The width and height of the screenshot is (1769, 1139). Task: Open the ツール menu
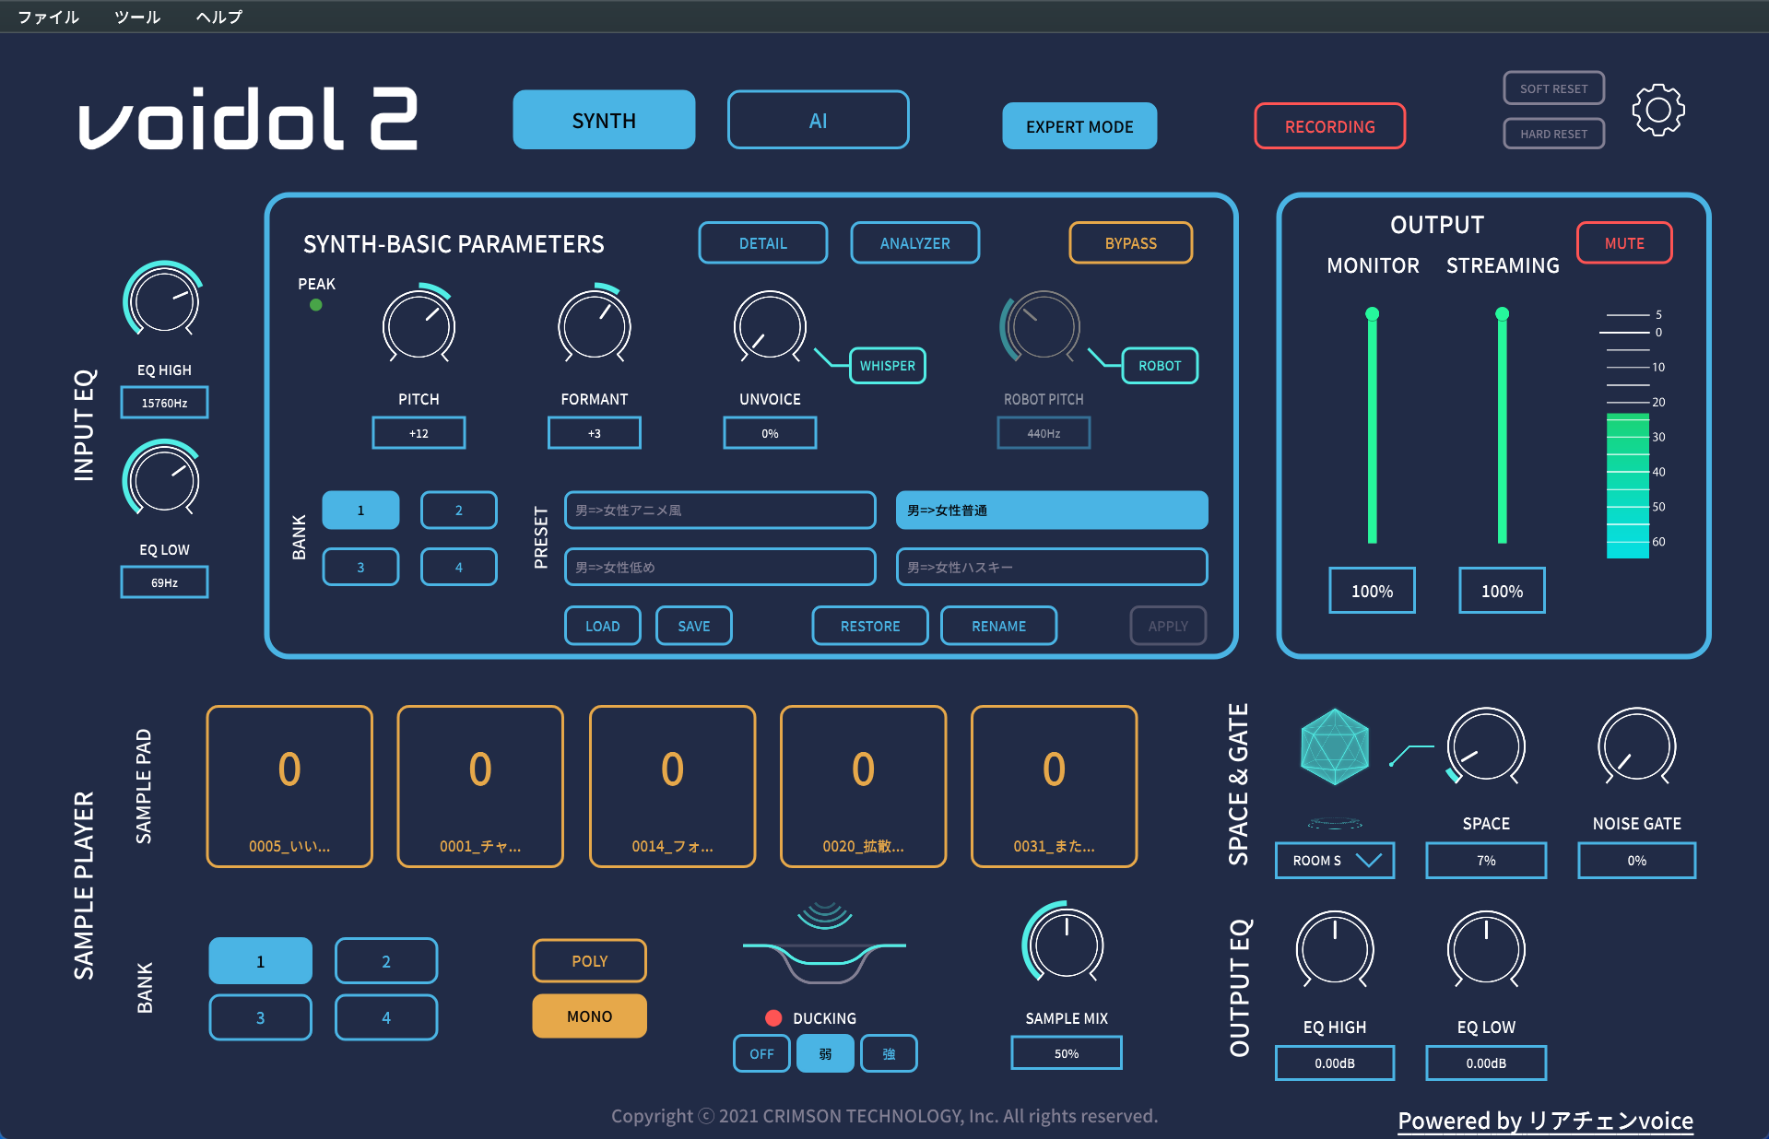(137, 17)
